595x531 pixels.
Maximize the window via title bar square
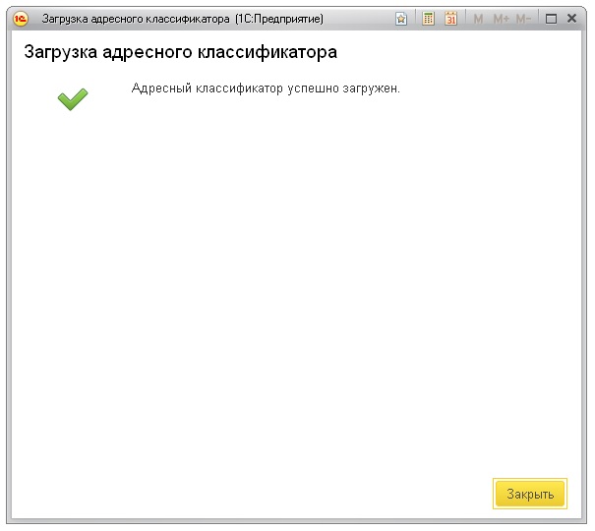(x=551, y=19)
